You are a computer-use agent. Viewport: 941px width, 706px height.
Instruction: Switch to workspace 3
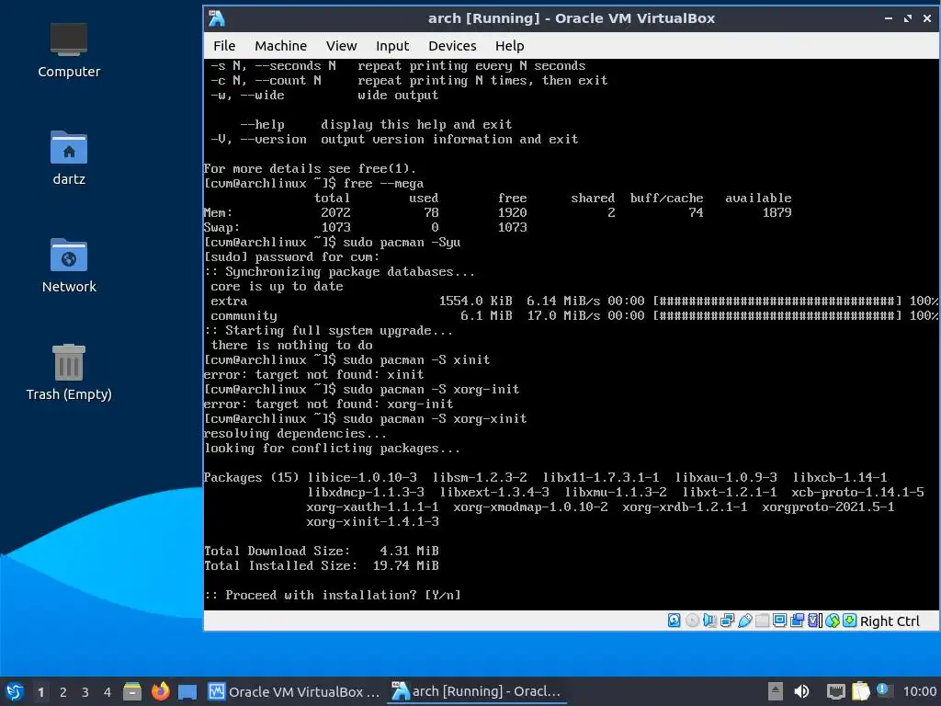point(85,692)
